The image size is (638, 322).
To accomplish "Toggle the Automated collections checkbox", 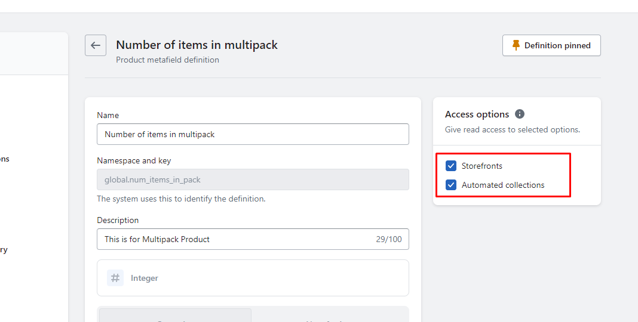I will 451,185.
